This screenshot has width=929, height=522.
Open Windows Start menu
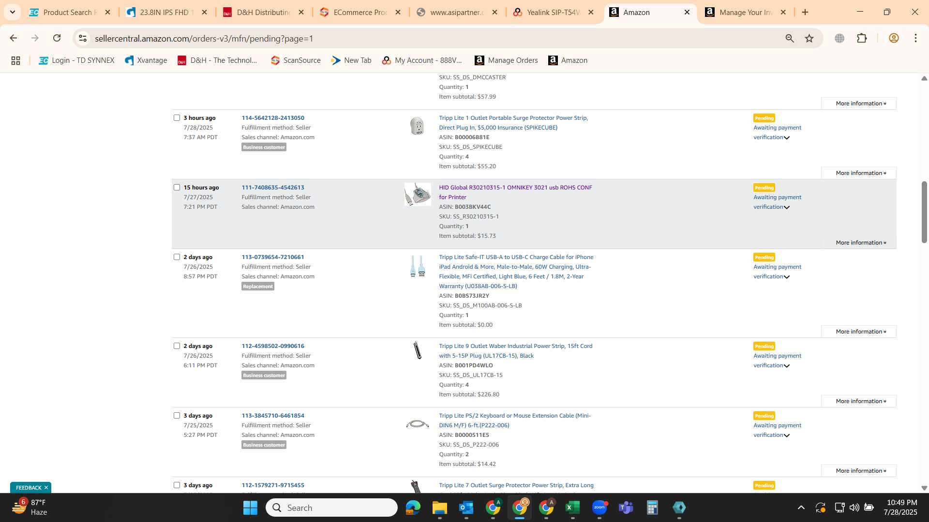click(x=250, y=507)
